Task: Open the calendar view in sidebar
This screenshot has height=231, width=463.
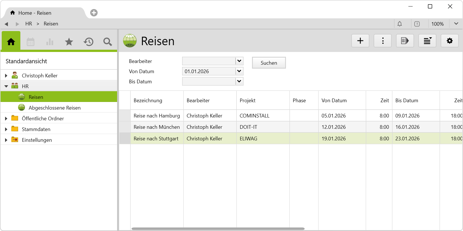Action: point(31,42)
